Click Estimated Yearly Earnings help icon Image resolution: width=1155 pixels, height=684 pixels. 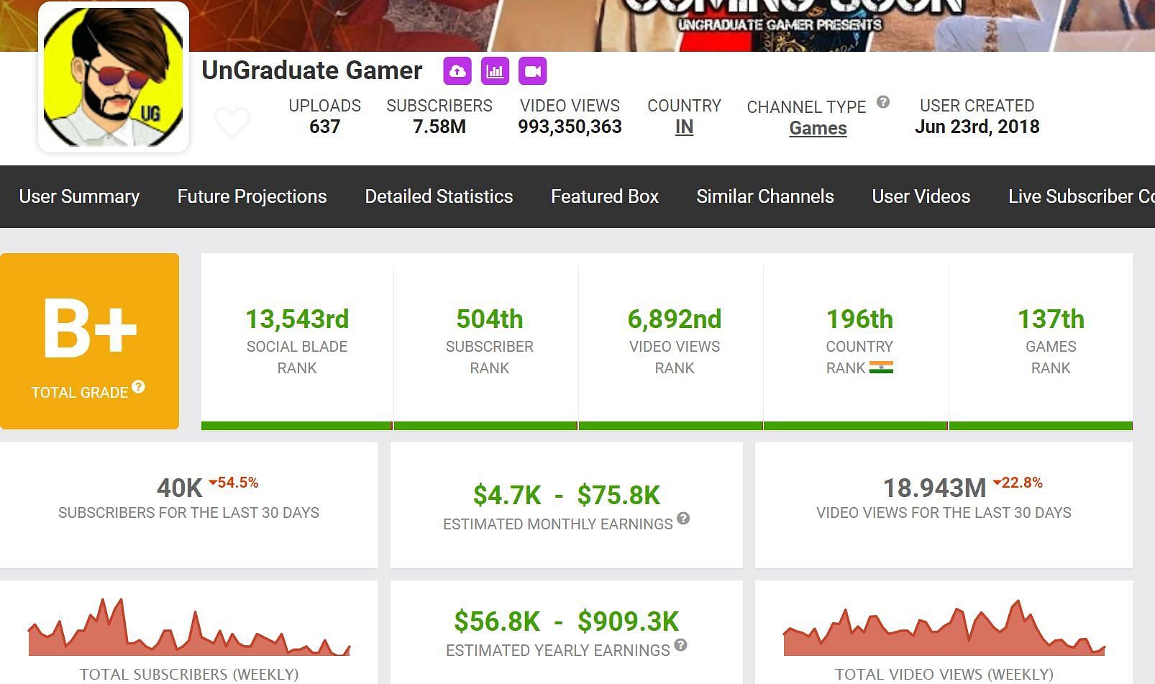(x=680, y=645)
